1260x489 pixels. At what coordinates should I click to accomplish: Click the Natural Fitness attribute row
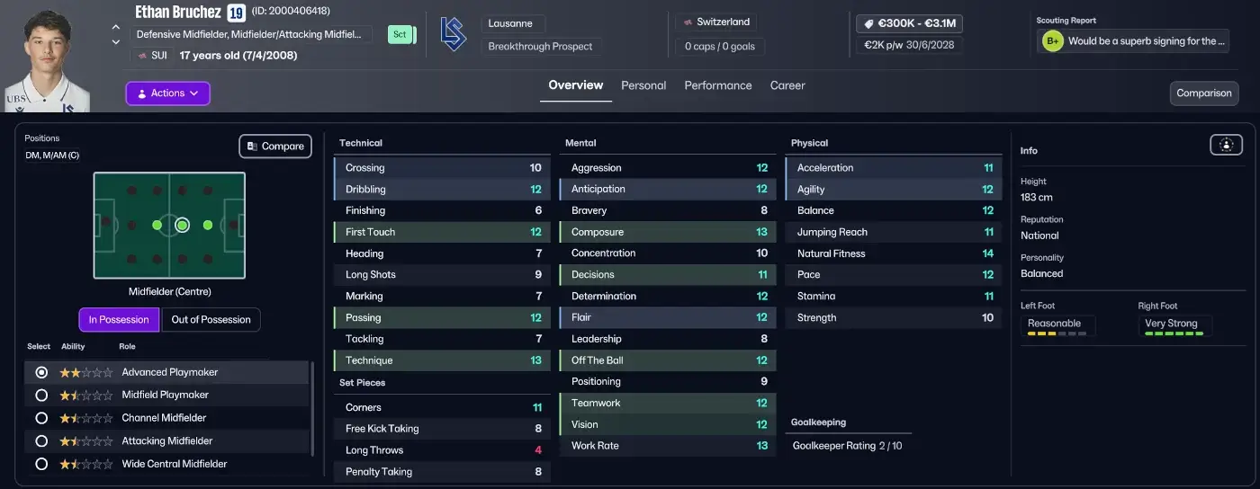tap(894, 253)
